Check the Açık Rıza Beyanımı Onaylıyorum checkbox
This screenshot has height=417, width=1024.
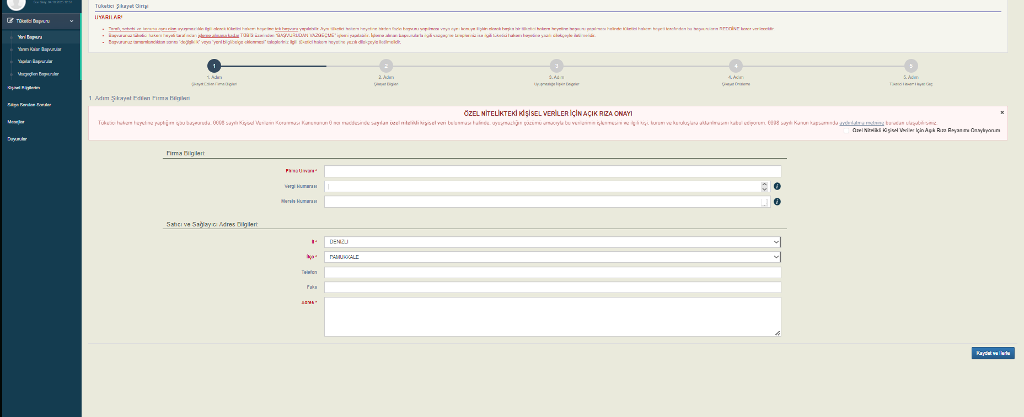[846, 131]
